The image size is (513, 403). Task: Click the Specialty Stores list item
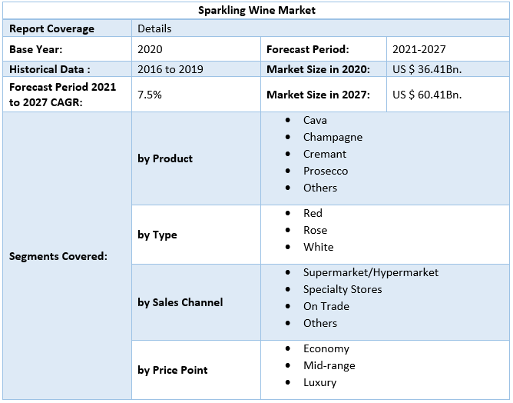tap(342, 289)
